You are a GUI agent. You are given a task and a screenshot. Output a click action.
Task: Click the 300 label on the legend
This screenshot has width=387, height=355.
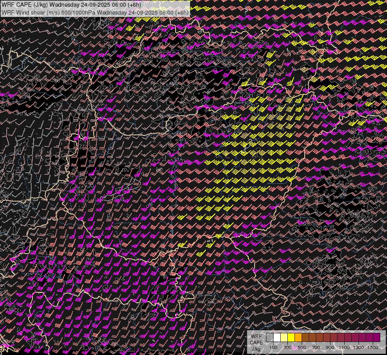click(x=287, y=347)
